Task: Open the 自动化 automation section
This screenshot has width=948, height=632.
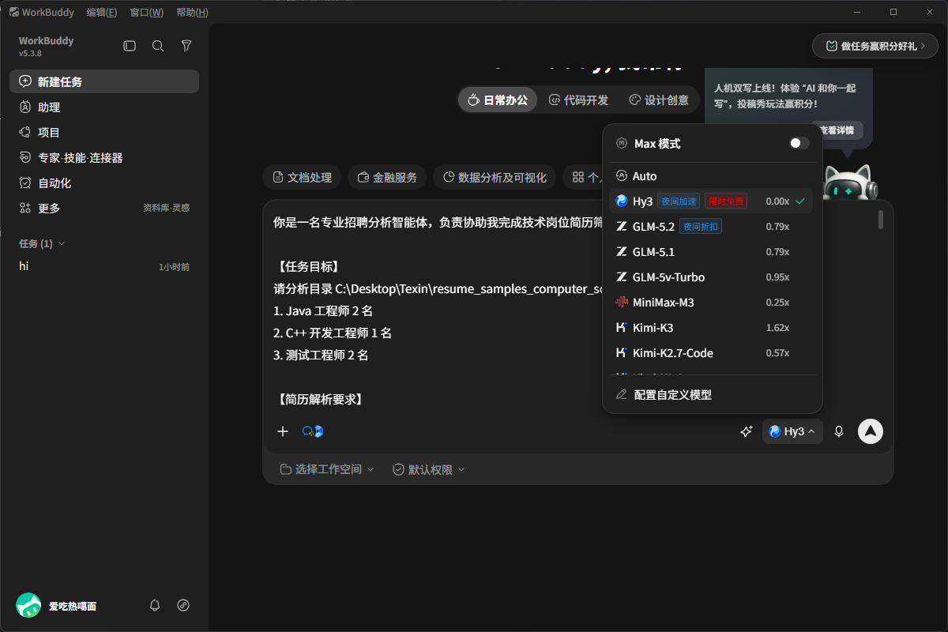Action: (x=104, y=182)
